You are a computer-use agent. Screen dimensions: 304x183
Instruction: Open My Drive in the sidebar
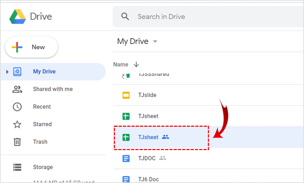click(44, 72)
